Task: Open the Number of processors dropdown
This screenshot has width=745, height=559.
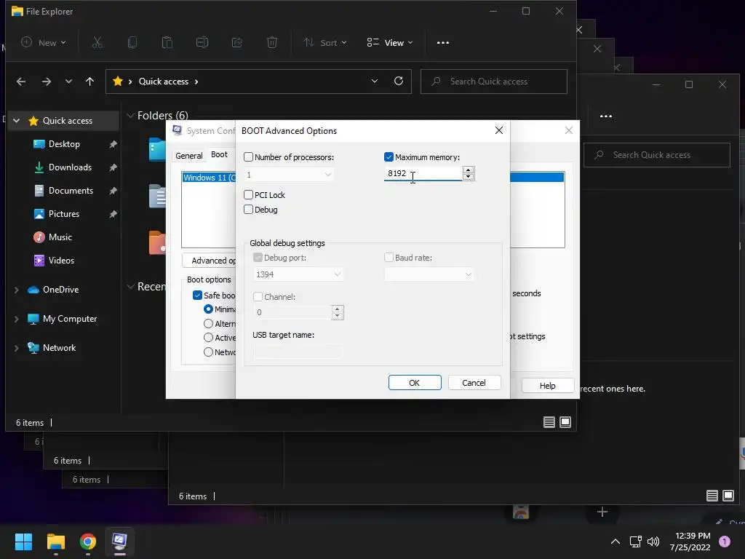Action: click(x=288, y=175)
